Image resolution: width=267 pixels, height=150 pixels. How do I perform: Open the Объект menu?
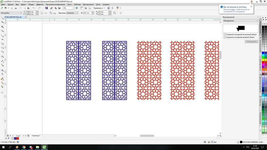(x=31, y=5)
